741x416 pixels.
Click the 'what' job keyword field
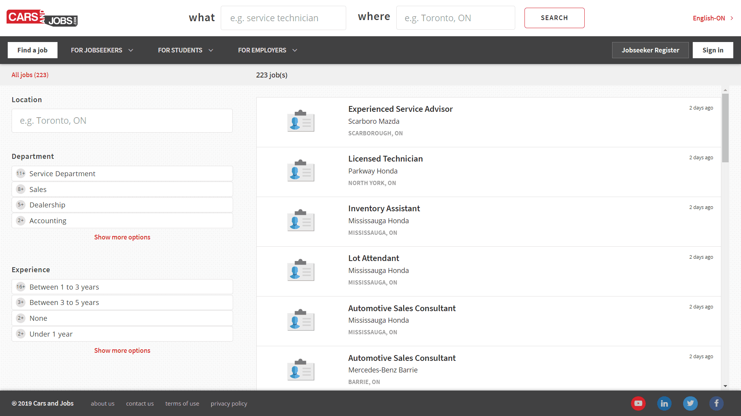pos(283,18)
